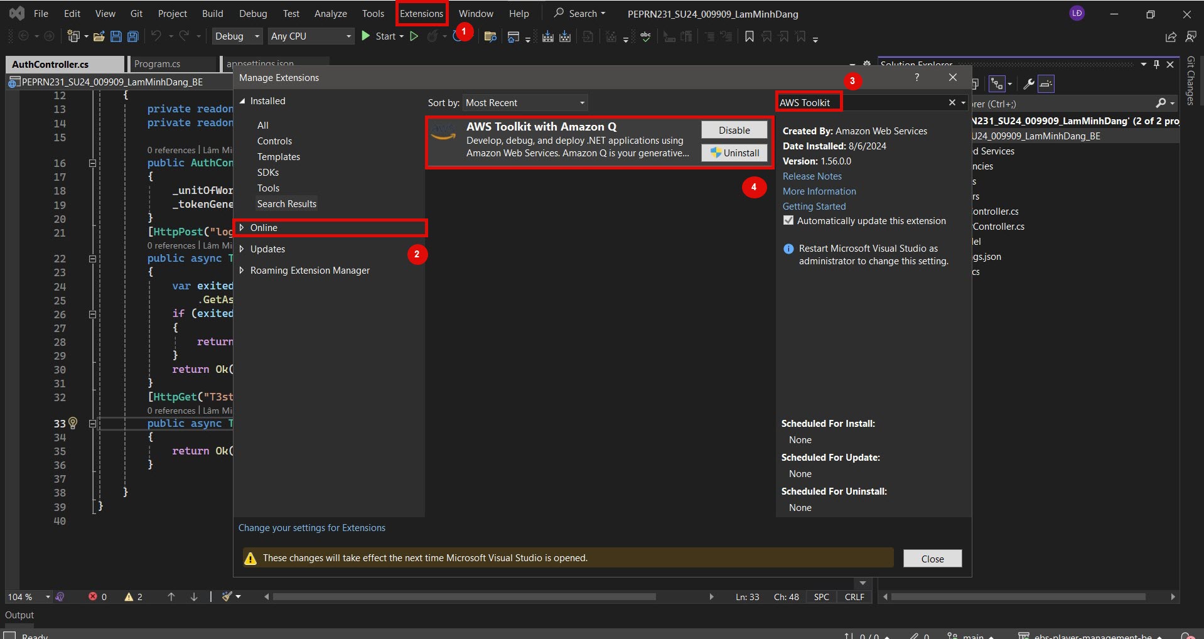1204x639 pixels.
Task: Click the New Project toolbar icon
Action: point(73,36)
